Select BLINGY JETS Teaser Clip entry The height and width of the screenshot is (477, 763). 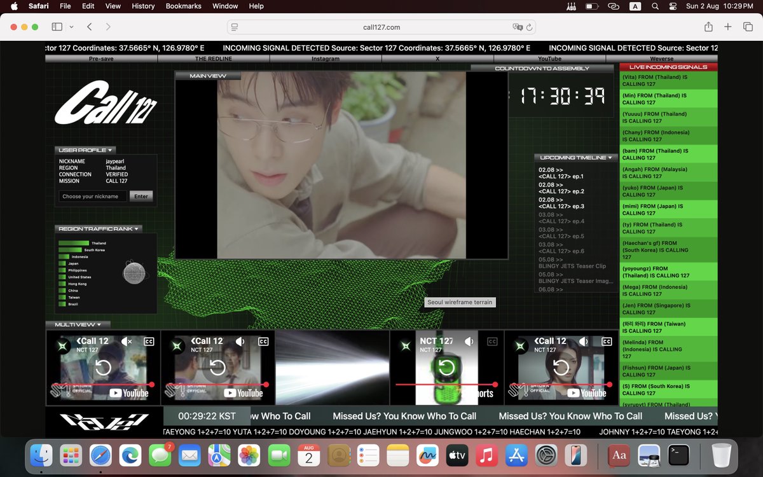[572, 263]
